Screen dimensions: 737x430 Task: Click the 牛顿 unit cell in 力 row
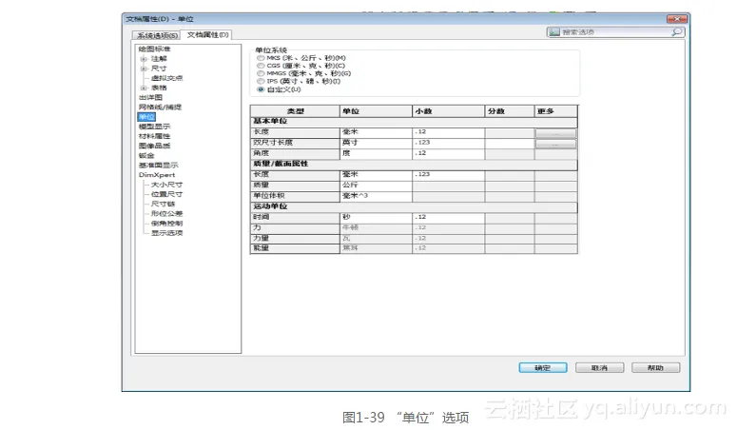click(376, 227)
